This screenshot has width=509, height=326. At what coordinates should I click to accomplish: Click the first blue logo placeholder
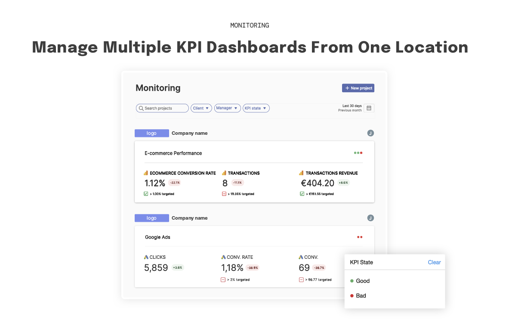151,134
